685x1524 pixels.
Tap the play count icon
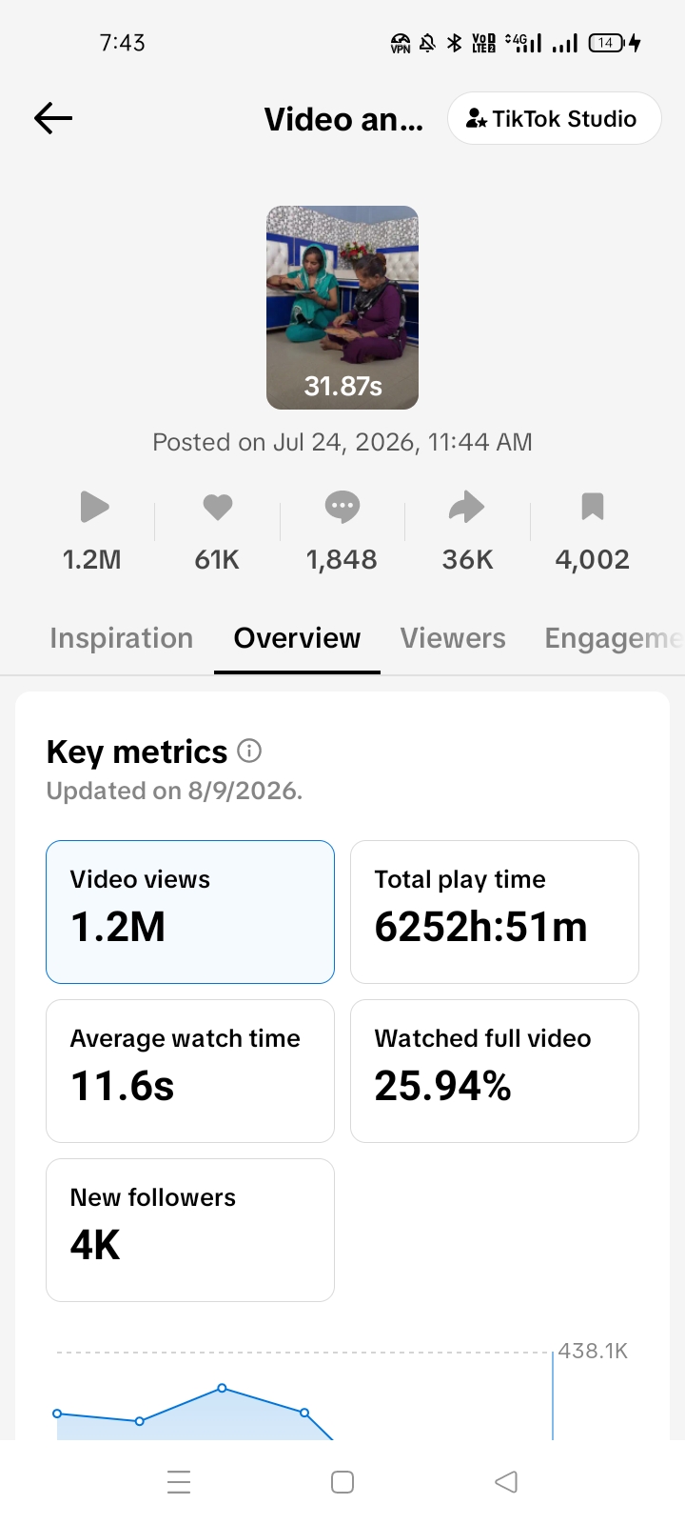[94, 507]
